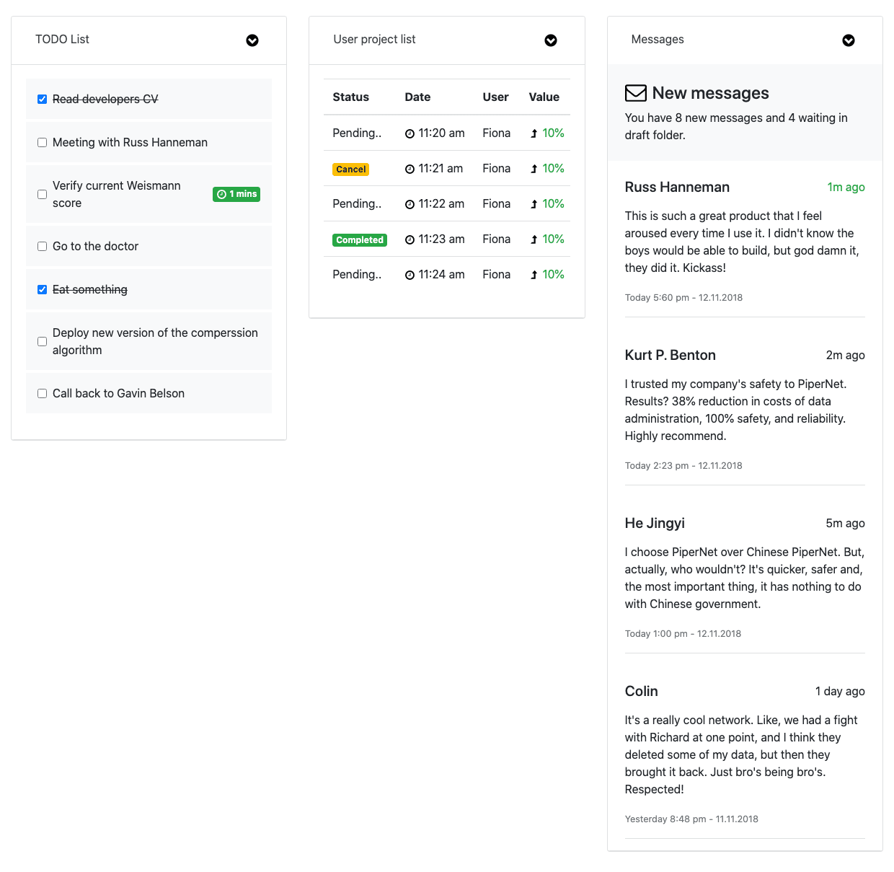Uncheck the Eat something task
Image resolution: width=894 pixels, height=872 pixels.
[42, 289]
